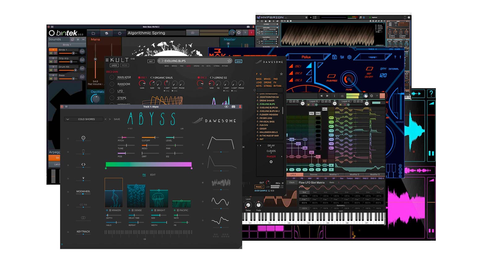Click the INIT button in Kult
This screenshot has height=263, width=477.
pos(151,61)
